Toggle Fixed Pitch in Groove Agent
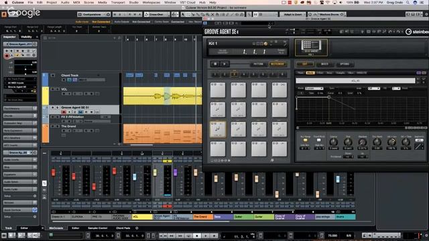429x241 pixels. 319,140
